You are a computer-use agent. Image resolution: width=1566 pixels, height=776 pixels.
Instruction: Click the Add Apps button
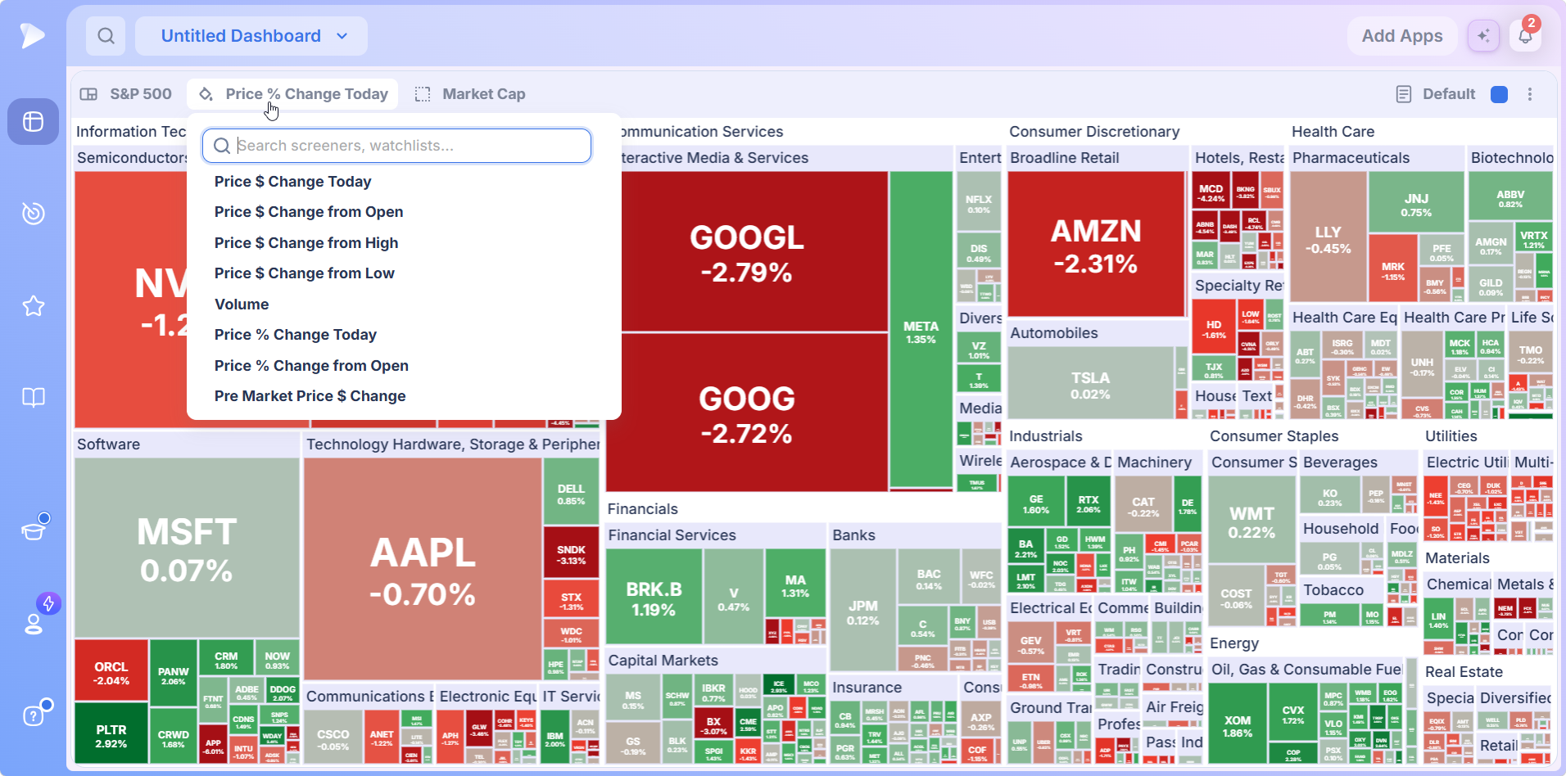pos(1402,36)
